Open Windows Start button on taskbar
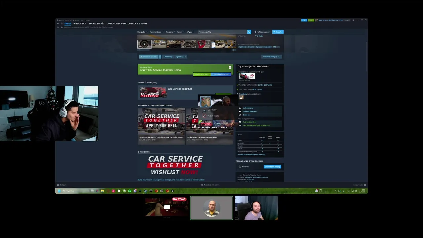The image size is (423, 238). click(59, 191)
